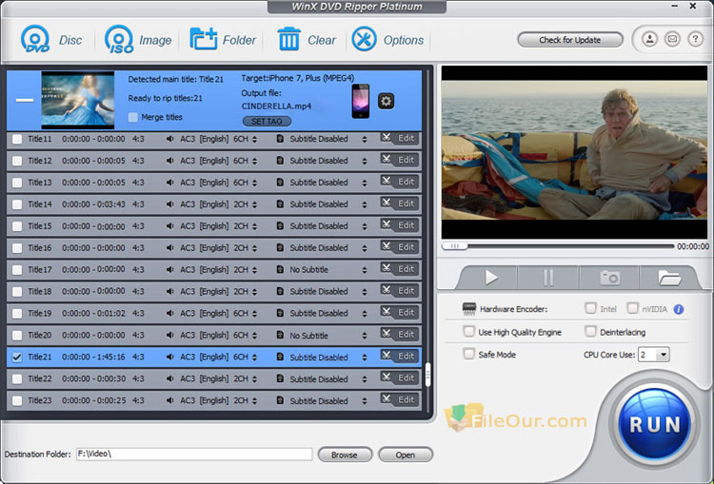Enable the Safe Mode checkbox
Image resolution: width=714 pixels, height=484 pixels.
point(468,354)
